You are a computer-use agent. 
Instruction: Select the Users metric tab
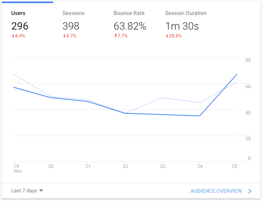(x=18, y=13)
